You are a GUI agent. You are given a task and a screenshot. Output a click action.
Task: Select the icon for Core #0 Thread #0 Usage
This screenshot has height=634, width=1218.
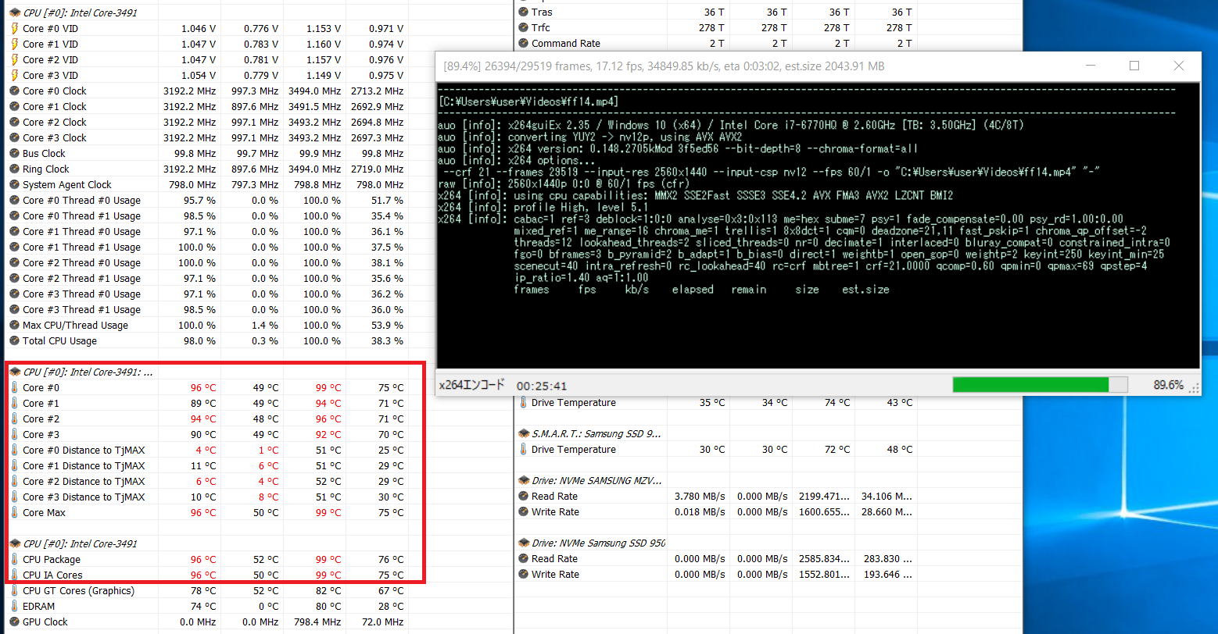[14, 200]
